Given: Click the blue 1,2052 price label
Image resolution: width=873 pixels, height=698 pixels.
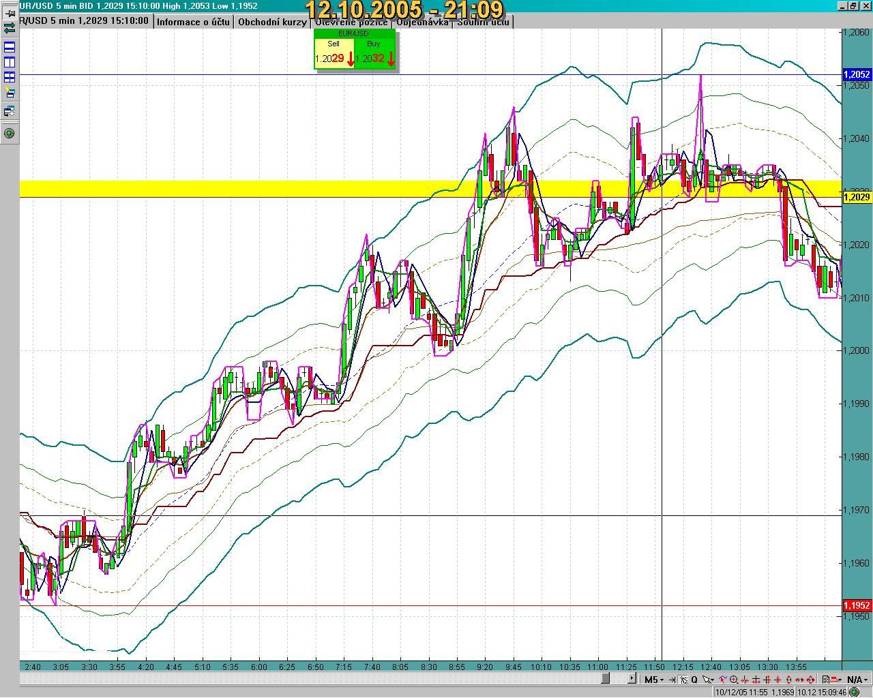Looking at the screenshot, I should (x=857, y=74).
